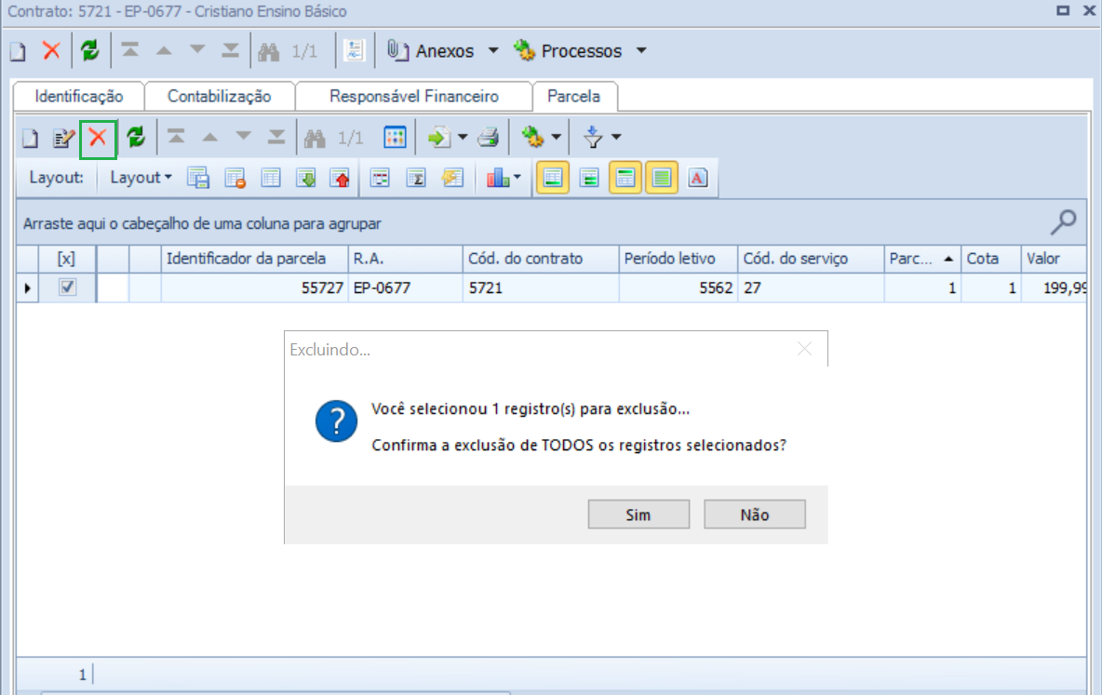Save the layout with the disk icon
This screenshot has height=695, width=1102.
[x=198, y=178]
